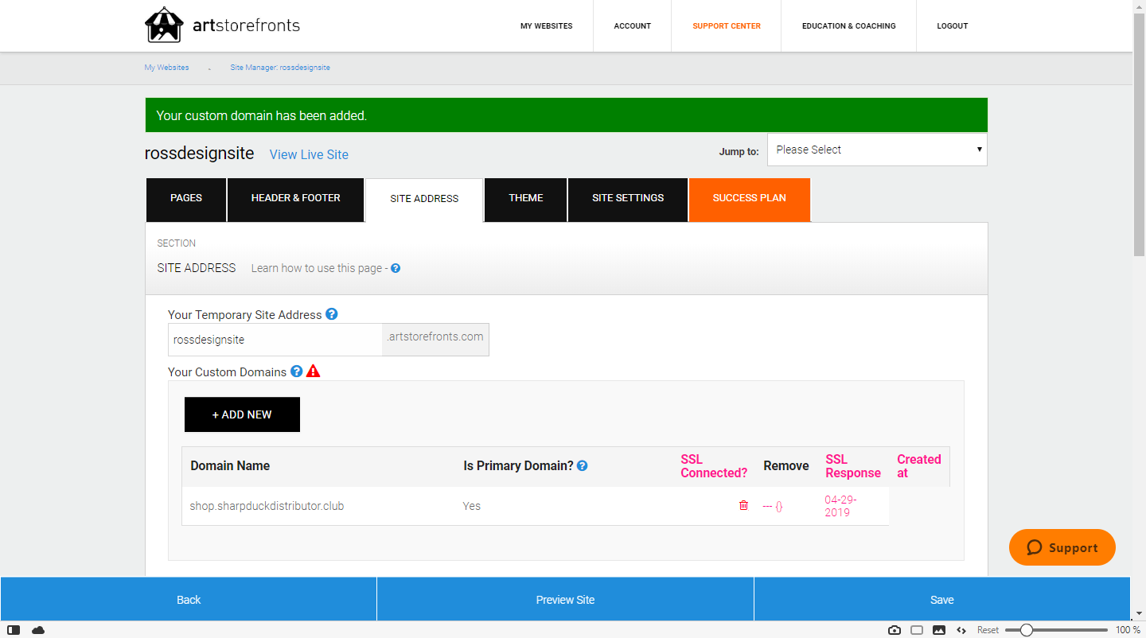Open Education & Coaching menu item
The width and height of the screenshot is (1146, 638).
(x=849, y=26)
